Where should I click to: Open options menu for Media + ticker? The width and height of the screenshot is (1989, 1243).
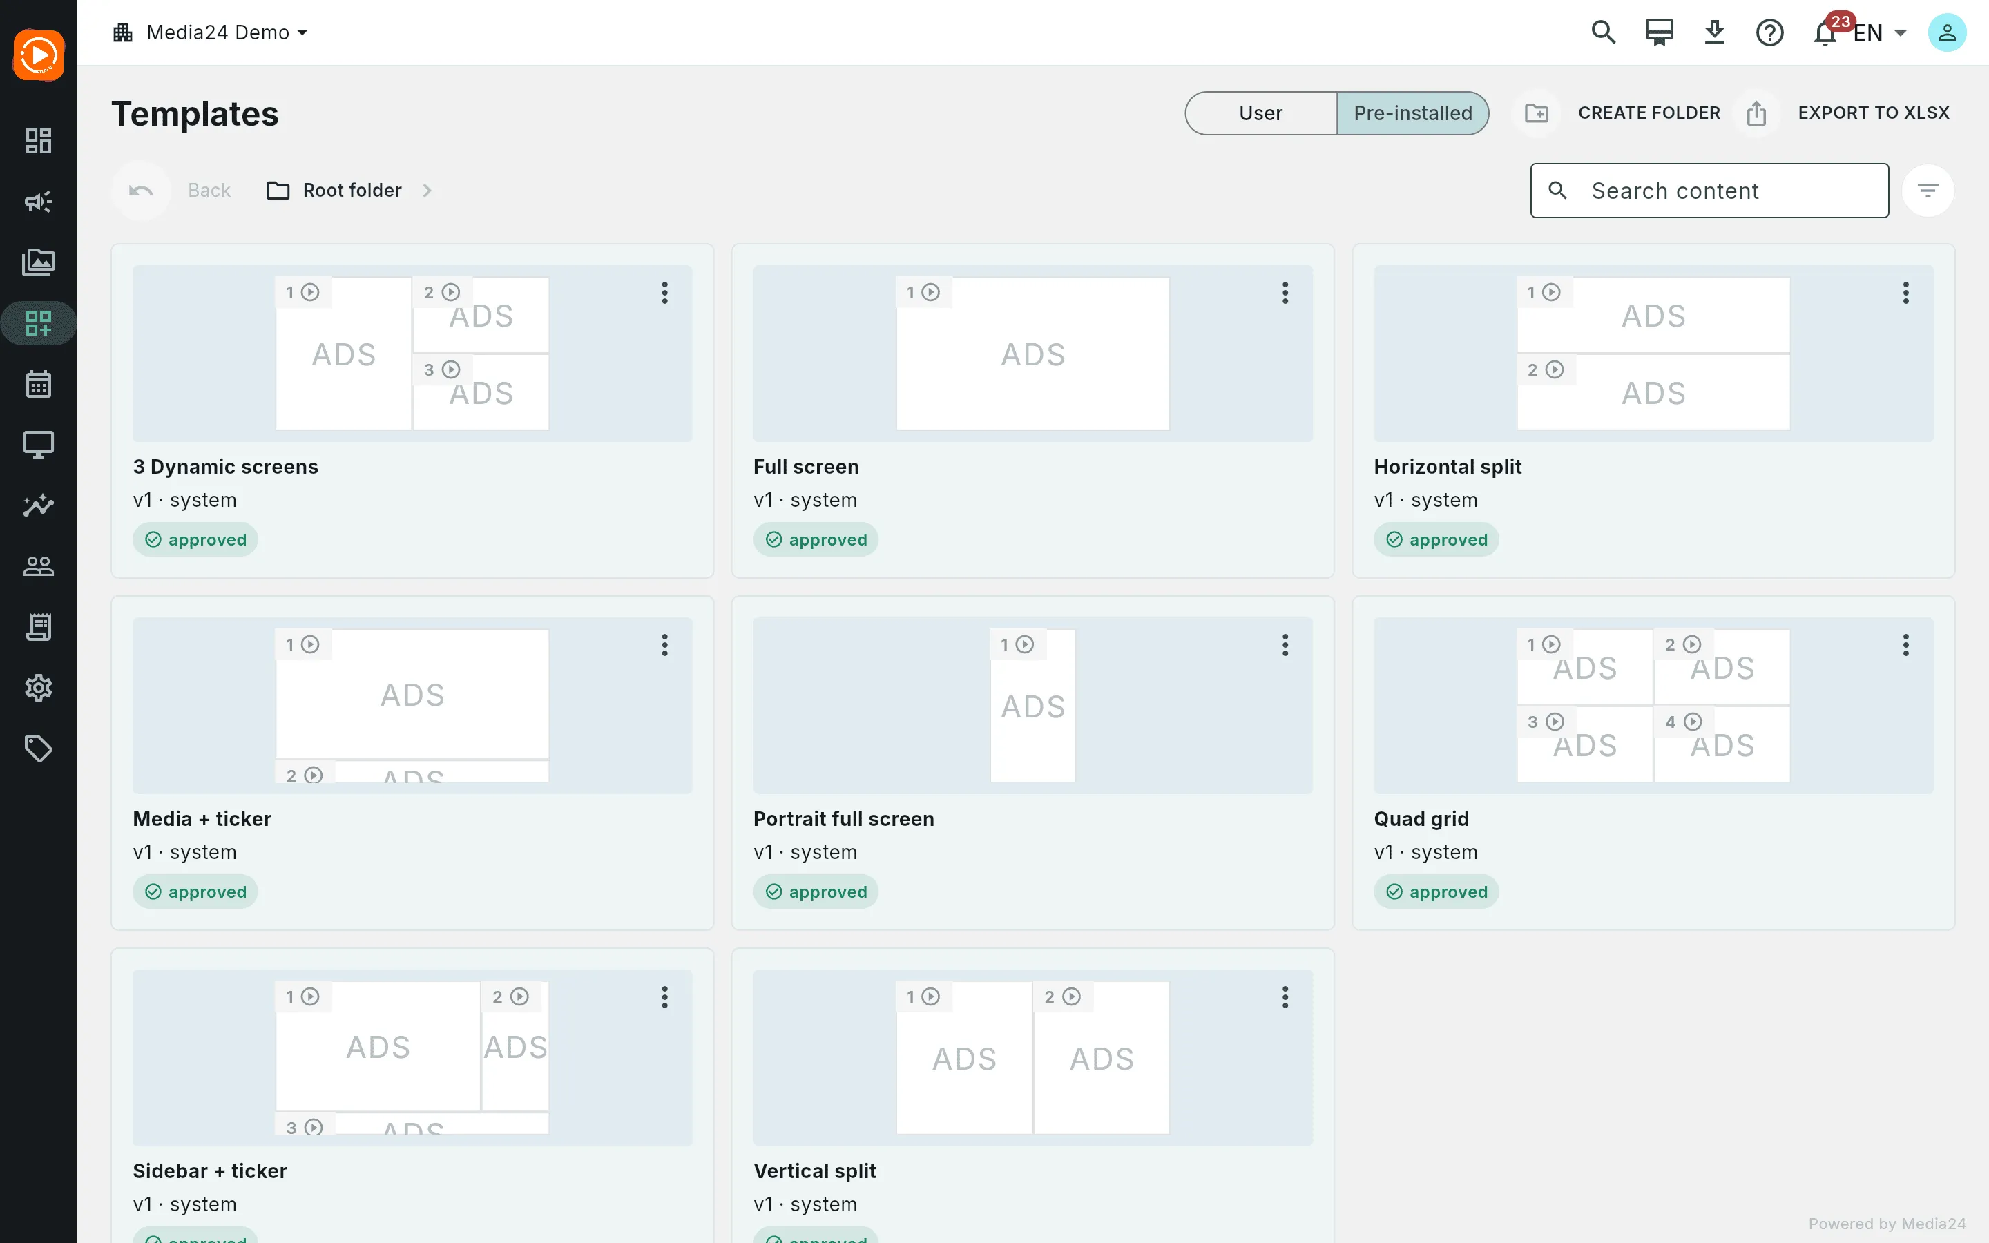665,646
